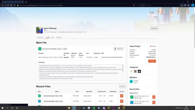
Task: Open the Windows Start menu
Action: tap(2, 108)
